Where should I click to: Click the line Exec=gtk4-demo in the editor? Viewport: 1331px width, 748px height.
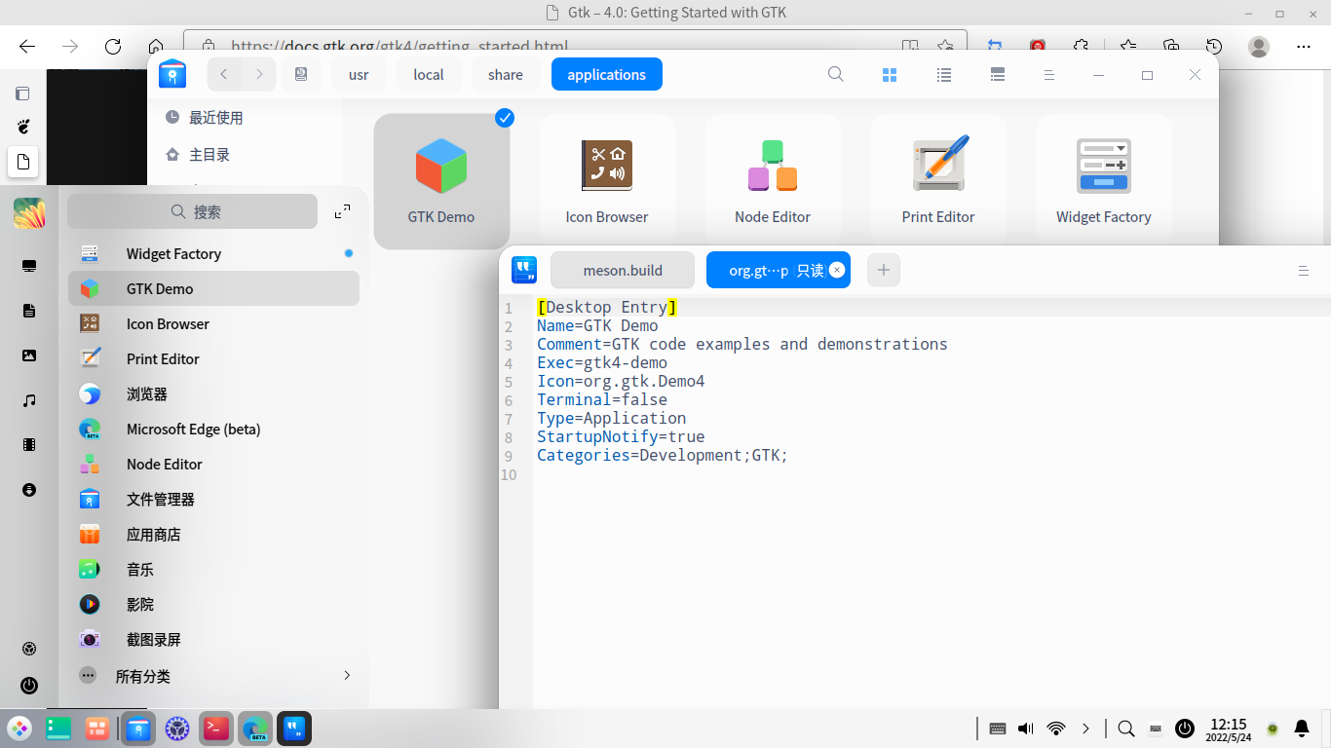tap(602, 362)
